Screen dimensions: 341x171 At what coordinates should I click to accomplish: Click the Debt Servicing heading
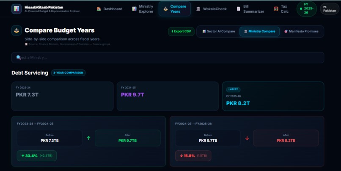[30, 73]
